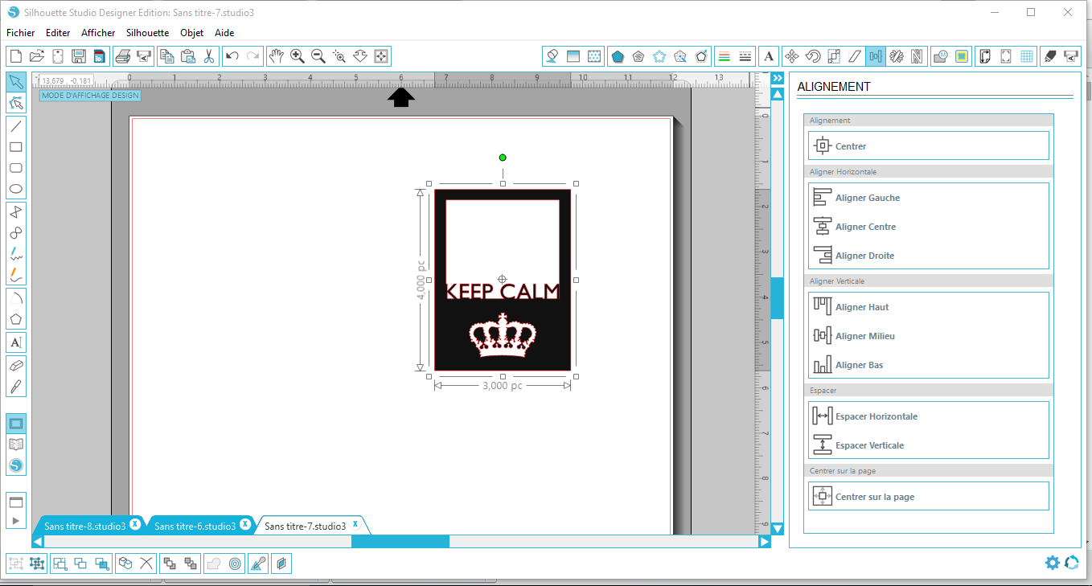Select the Edit Points tool
Screen dimensions: 1092x586
pyautogui.click(x=15, y=103)
